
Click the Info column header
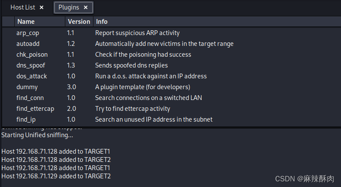tap(217, 22)
